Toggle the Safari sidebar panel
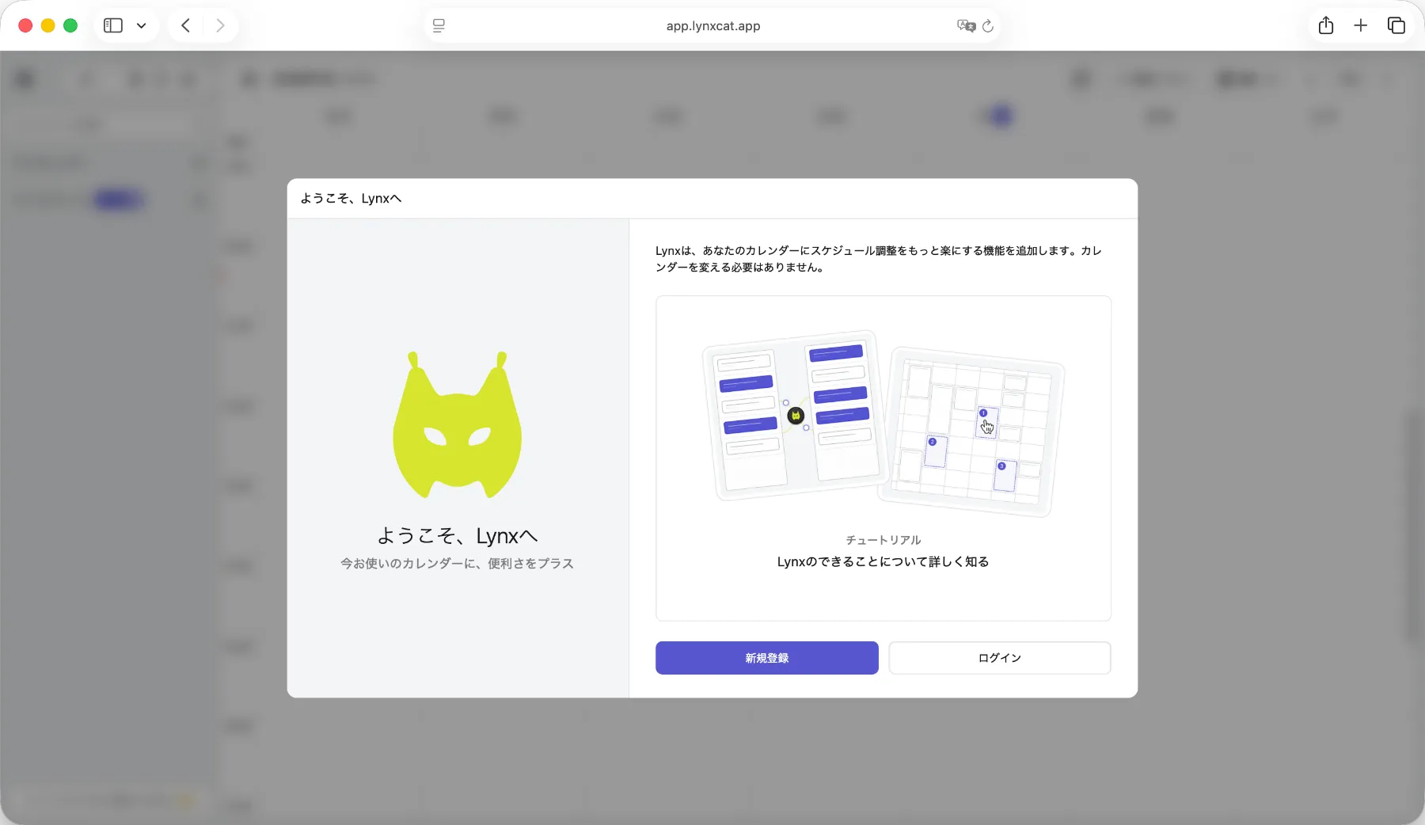The image size is (1425, 825). (x=112, y=25)
